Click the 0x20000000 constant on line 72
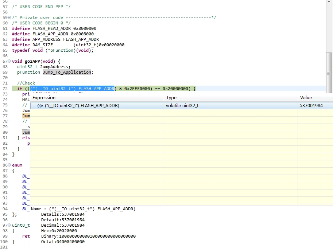Screen dimensions: 333x250 (x=175, y=89)
